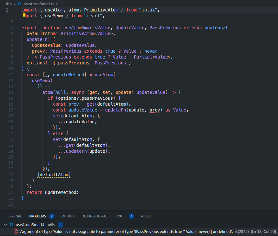This screenshot has width=278, height=236.
Task: Click the useAtomSmart function name
Action: click(x=79, y=28)
